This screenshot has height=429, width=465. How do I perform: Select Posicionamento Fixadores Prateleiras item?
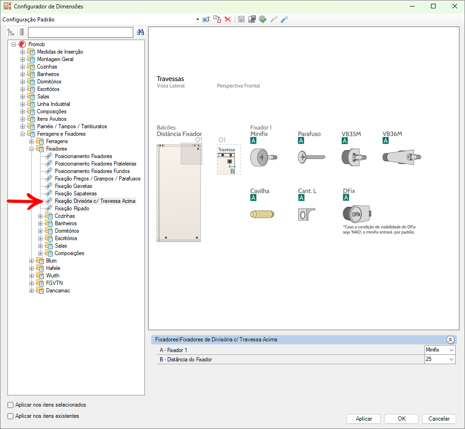(x=96, y=164)
